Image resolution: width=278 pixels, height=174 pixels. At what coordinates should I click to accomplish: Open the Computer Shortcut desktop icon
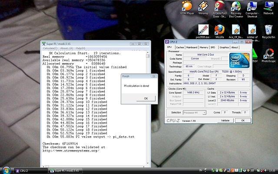pos(252,9)
